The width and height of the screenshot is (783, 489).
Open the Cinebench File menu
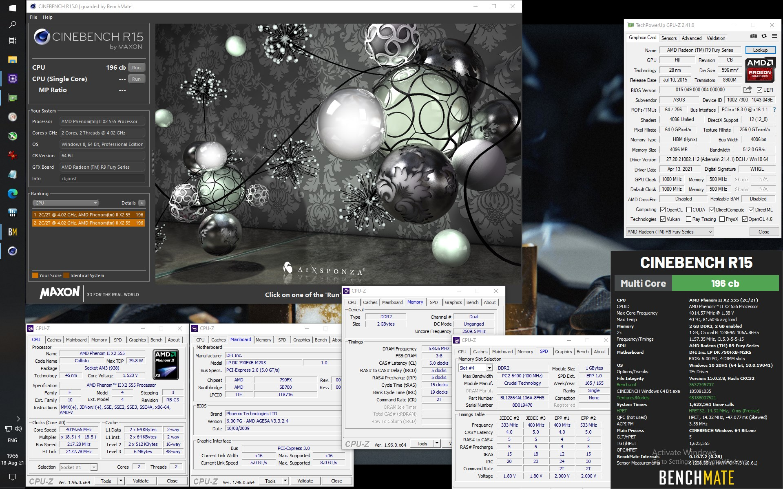click(33, 17)
